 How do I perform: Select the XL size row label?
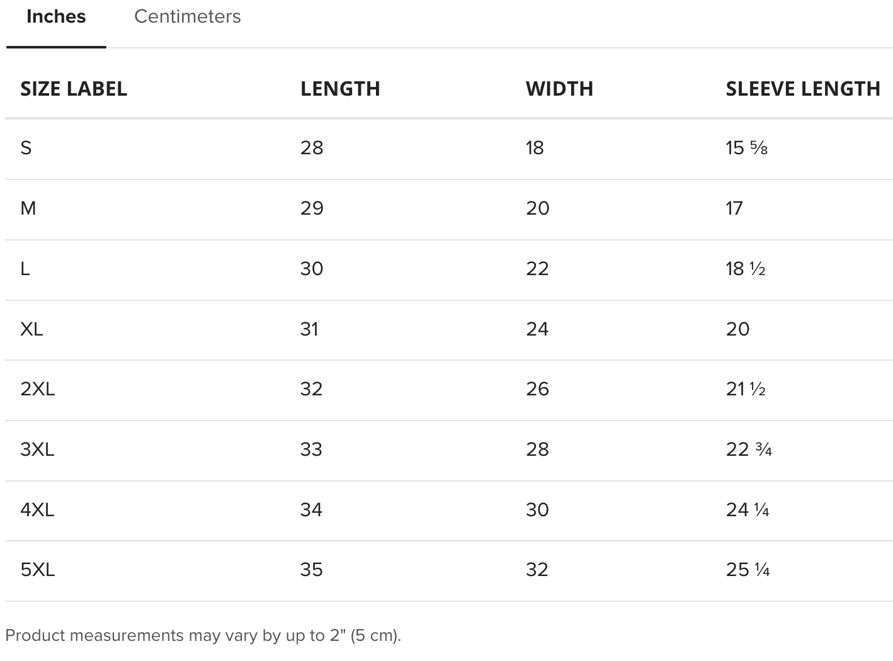tap(31, 329)
